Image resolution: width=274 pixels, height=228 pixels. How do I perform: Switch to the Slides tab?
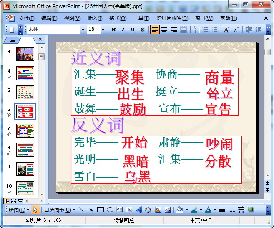click(x=27, y=40)
